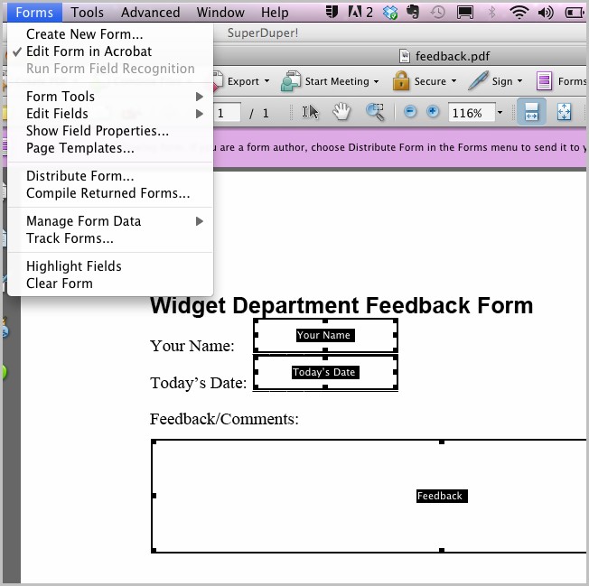Viewport: 589px width, 586px height.
Task: Click the SuperDuper! window title
Action: 263,33
